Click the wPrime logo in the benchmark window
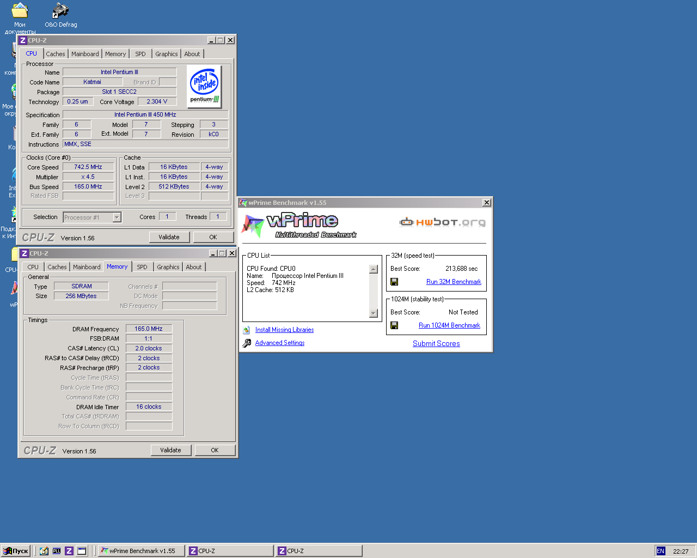Image resolution: width=697 pixels, height=558 pixels. pos(299,226)
